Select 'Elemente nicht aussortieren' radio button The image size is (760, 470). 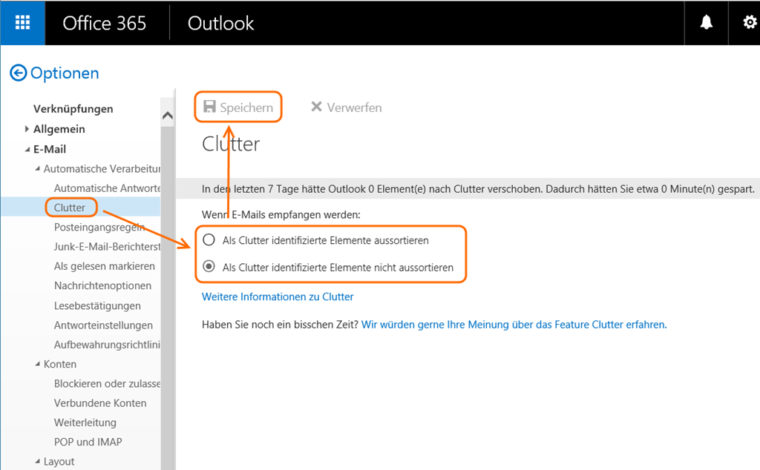pyautogui.click(x=209, y=268)
